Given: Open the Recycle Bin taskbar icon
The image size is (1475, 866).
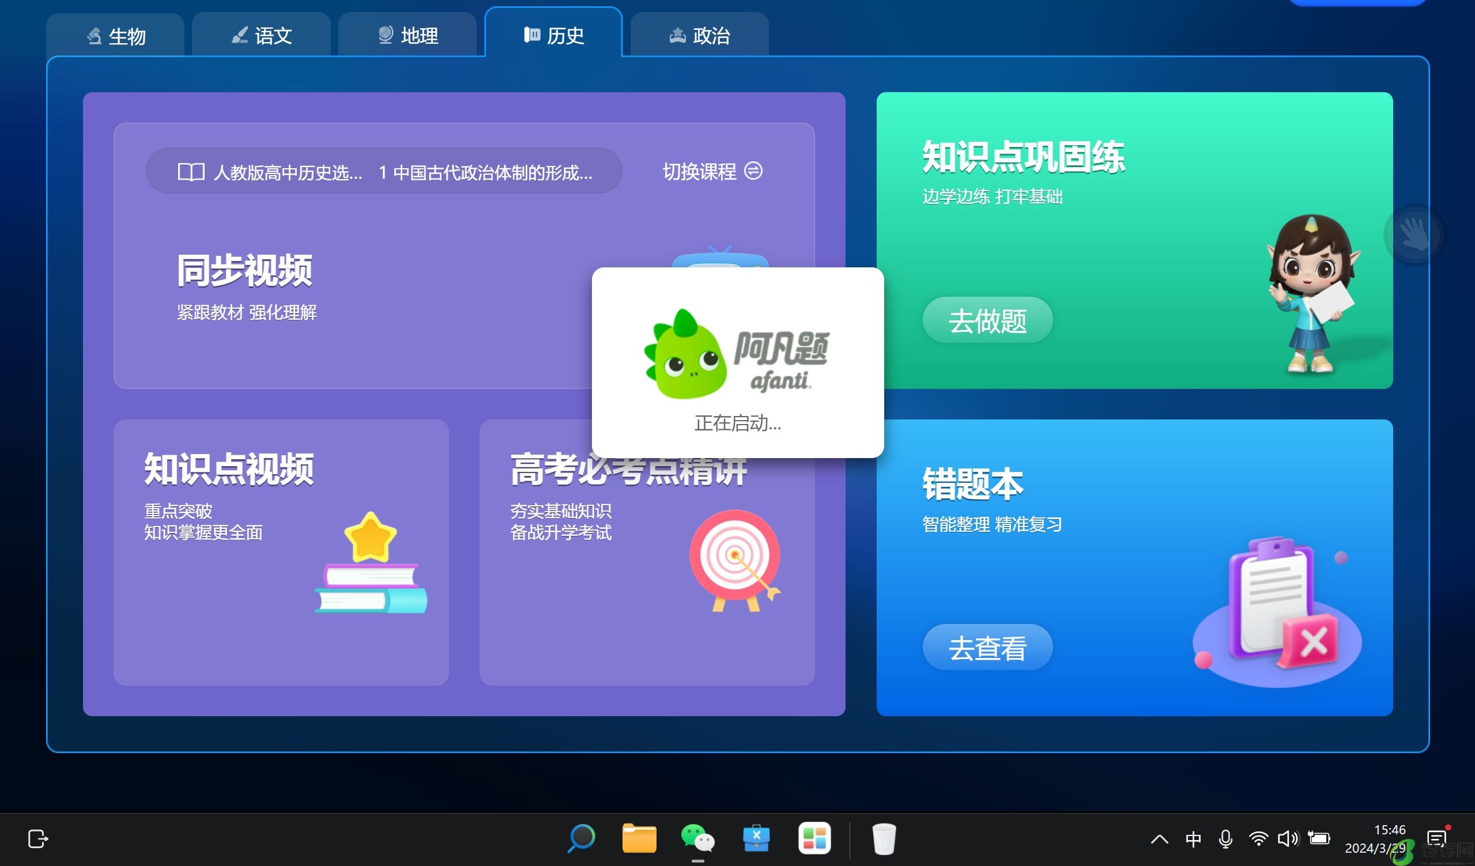Looking at the screenshot, I should [x=884, y=838].
